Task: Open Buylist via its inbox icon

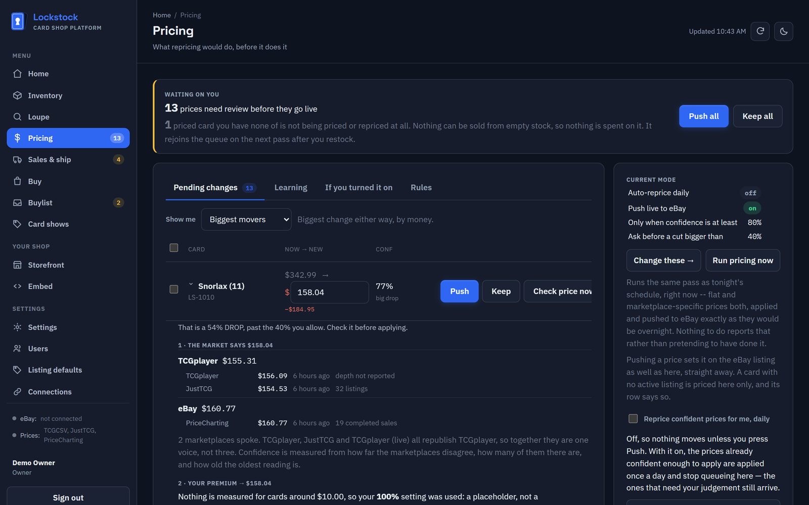Action: (17, 203)
